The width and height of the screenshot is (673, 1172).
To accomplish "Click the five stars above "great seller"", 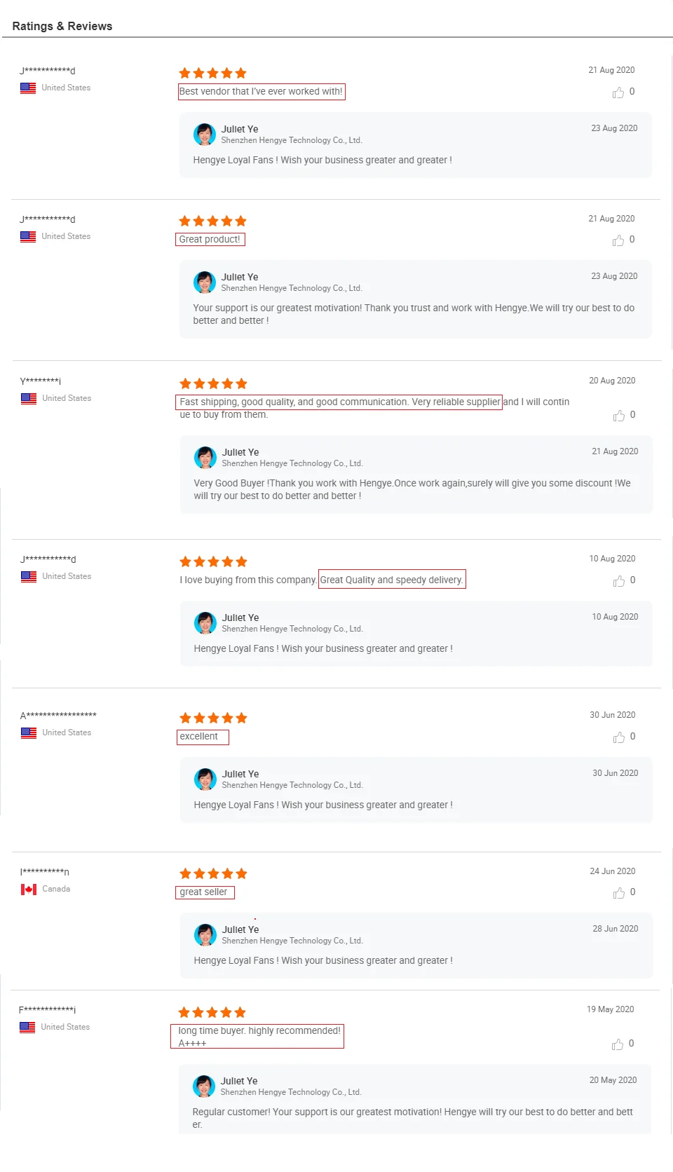I will [x=213, y=874].
